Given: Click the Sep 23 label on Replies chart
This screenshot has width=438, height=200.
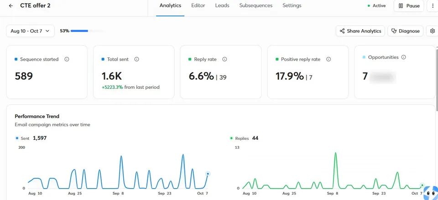Looking at the screenshot, I should [x=379, y=193].
